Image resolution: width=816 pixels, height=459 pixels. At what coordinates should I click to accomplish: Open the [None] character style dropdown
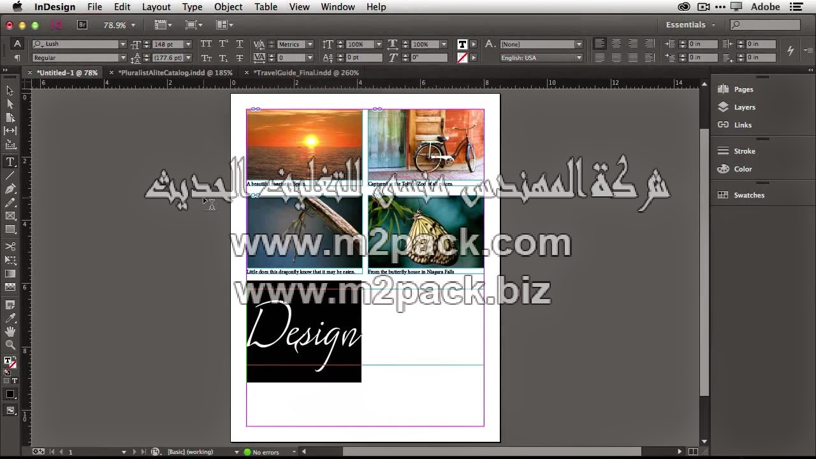[579, 44]
